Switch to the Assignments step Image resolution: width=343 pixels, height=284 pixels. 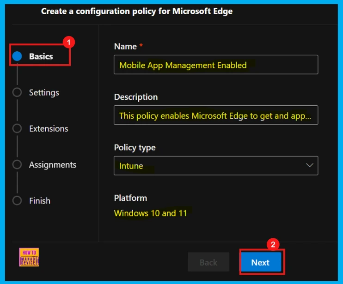53,165
